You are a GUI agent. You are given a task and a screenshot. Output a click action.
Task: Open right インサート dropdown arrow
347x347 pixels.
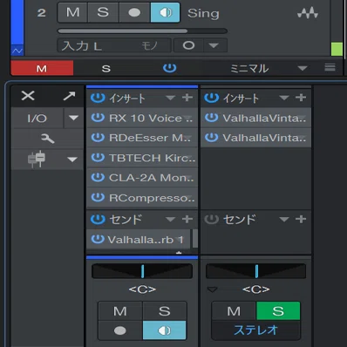tap(284, 98)
